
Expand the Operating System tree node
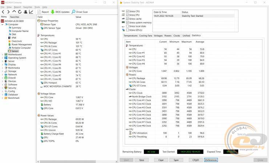tap(2, 58)
